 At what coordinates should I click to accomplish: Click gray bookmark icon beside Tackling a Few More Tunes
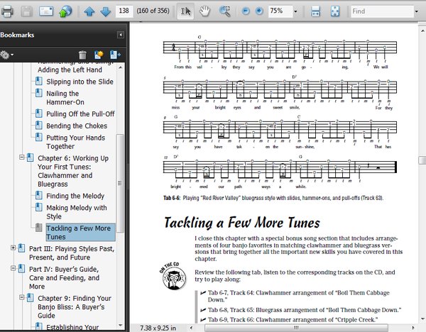click(x=39, y=228)
